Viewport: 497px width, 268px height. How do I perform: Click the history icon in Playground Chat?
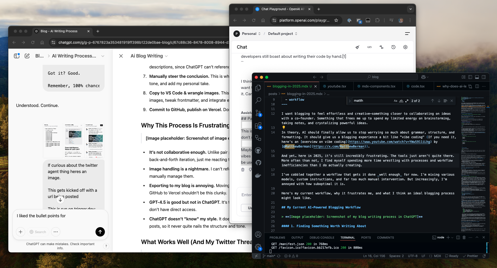pyautogui.click(x=393, y=47)
